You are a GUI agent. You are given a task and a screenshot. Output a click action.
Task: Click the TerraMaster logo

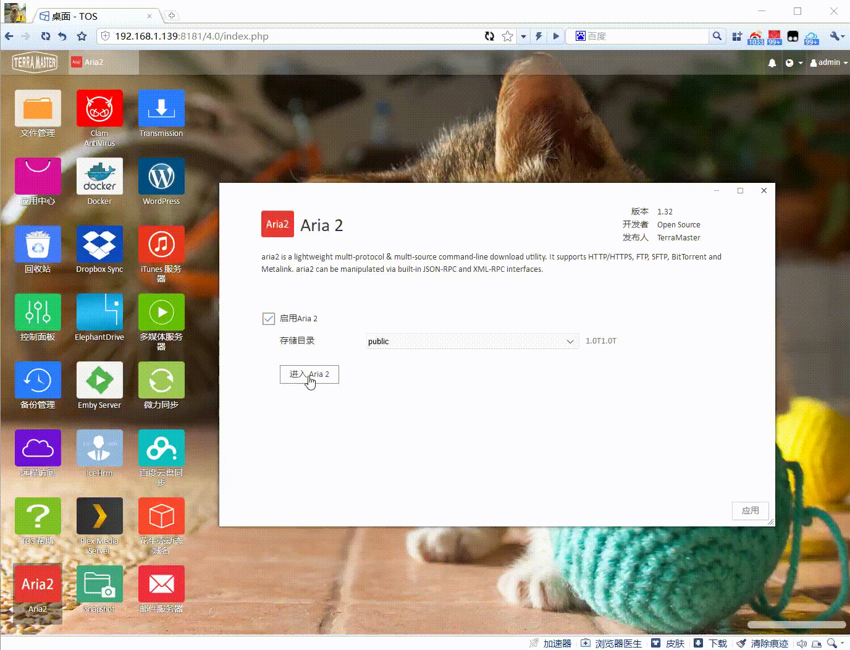pos(35,62)
